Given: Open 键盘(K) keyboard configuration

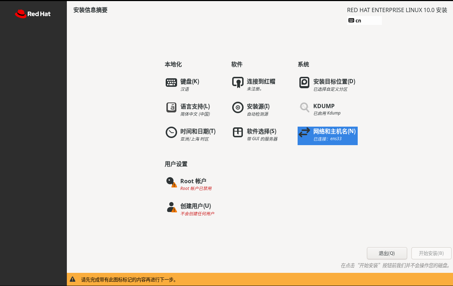Looking at the screenshot, I should pyautogui.click(x=190, y=81).
